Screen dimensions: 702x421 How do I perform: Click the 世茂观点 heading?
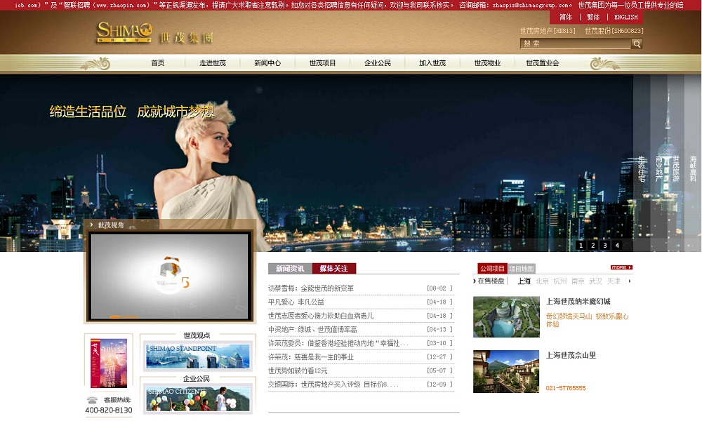coord(197,335)
